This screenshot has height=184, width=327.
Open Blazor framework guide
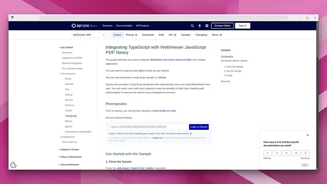[68, 121]
